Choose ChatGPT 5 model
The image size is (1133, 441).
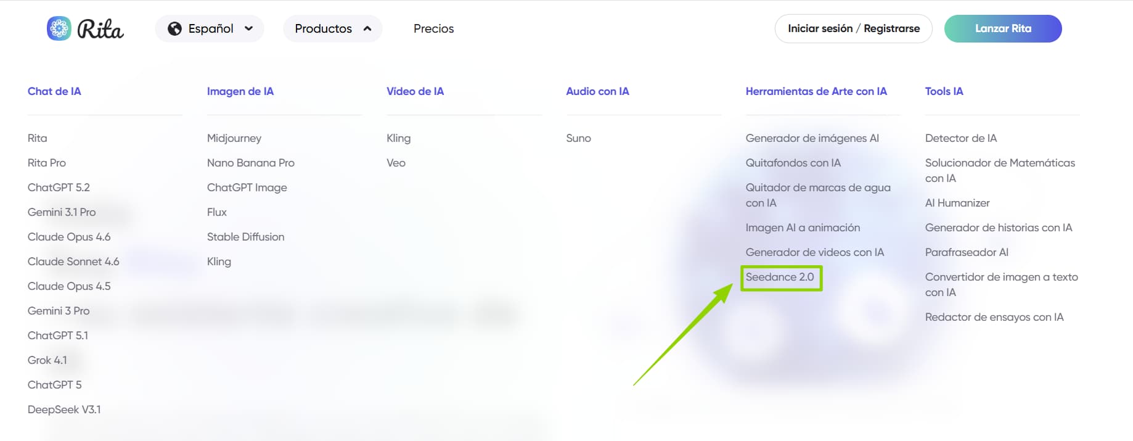pos(54,385)
